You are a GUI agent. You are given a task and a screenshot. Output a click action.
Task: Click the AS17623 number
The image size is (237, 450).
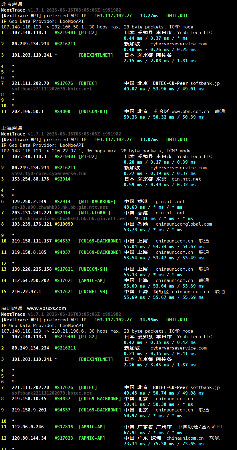[x=64, y=438]
